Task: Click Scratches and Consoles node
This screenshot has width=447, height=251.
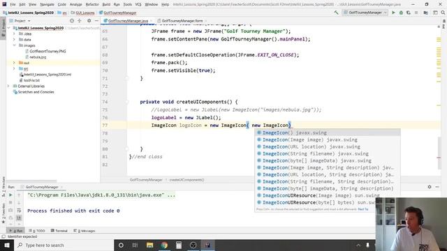Action: pyautogui.click(x=36, y=92)
